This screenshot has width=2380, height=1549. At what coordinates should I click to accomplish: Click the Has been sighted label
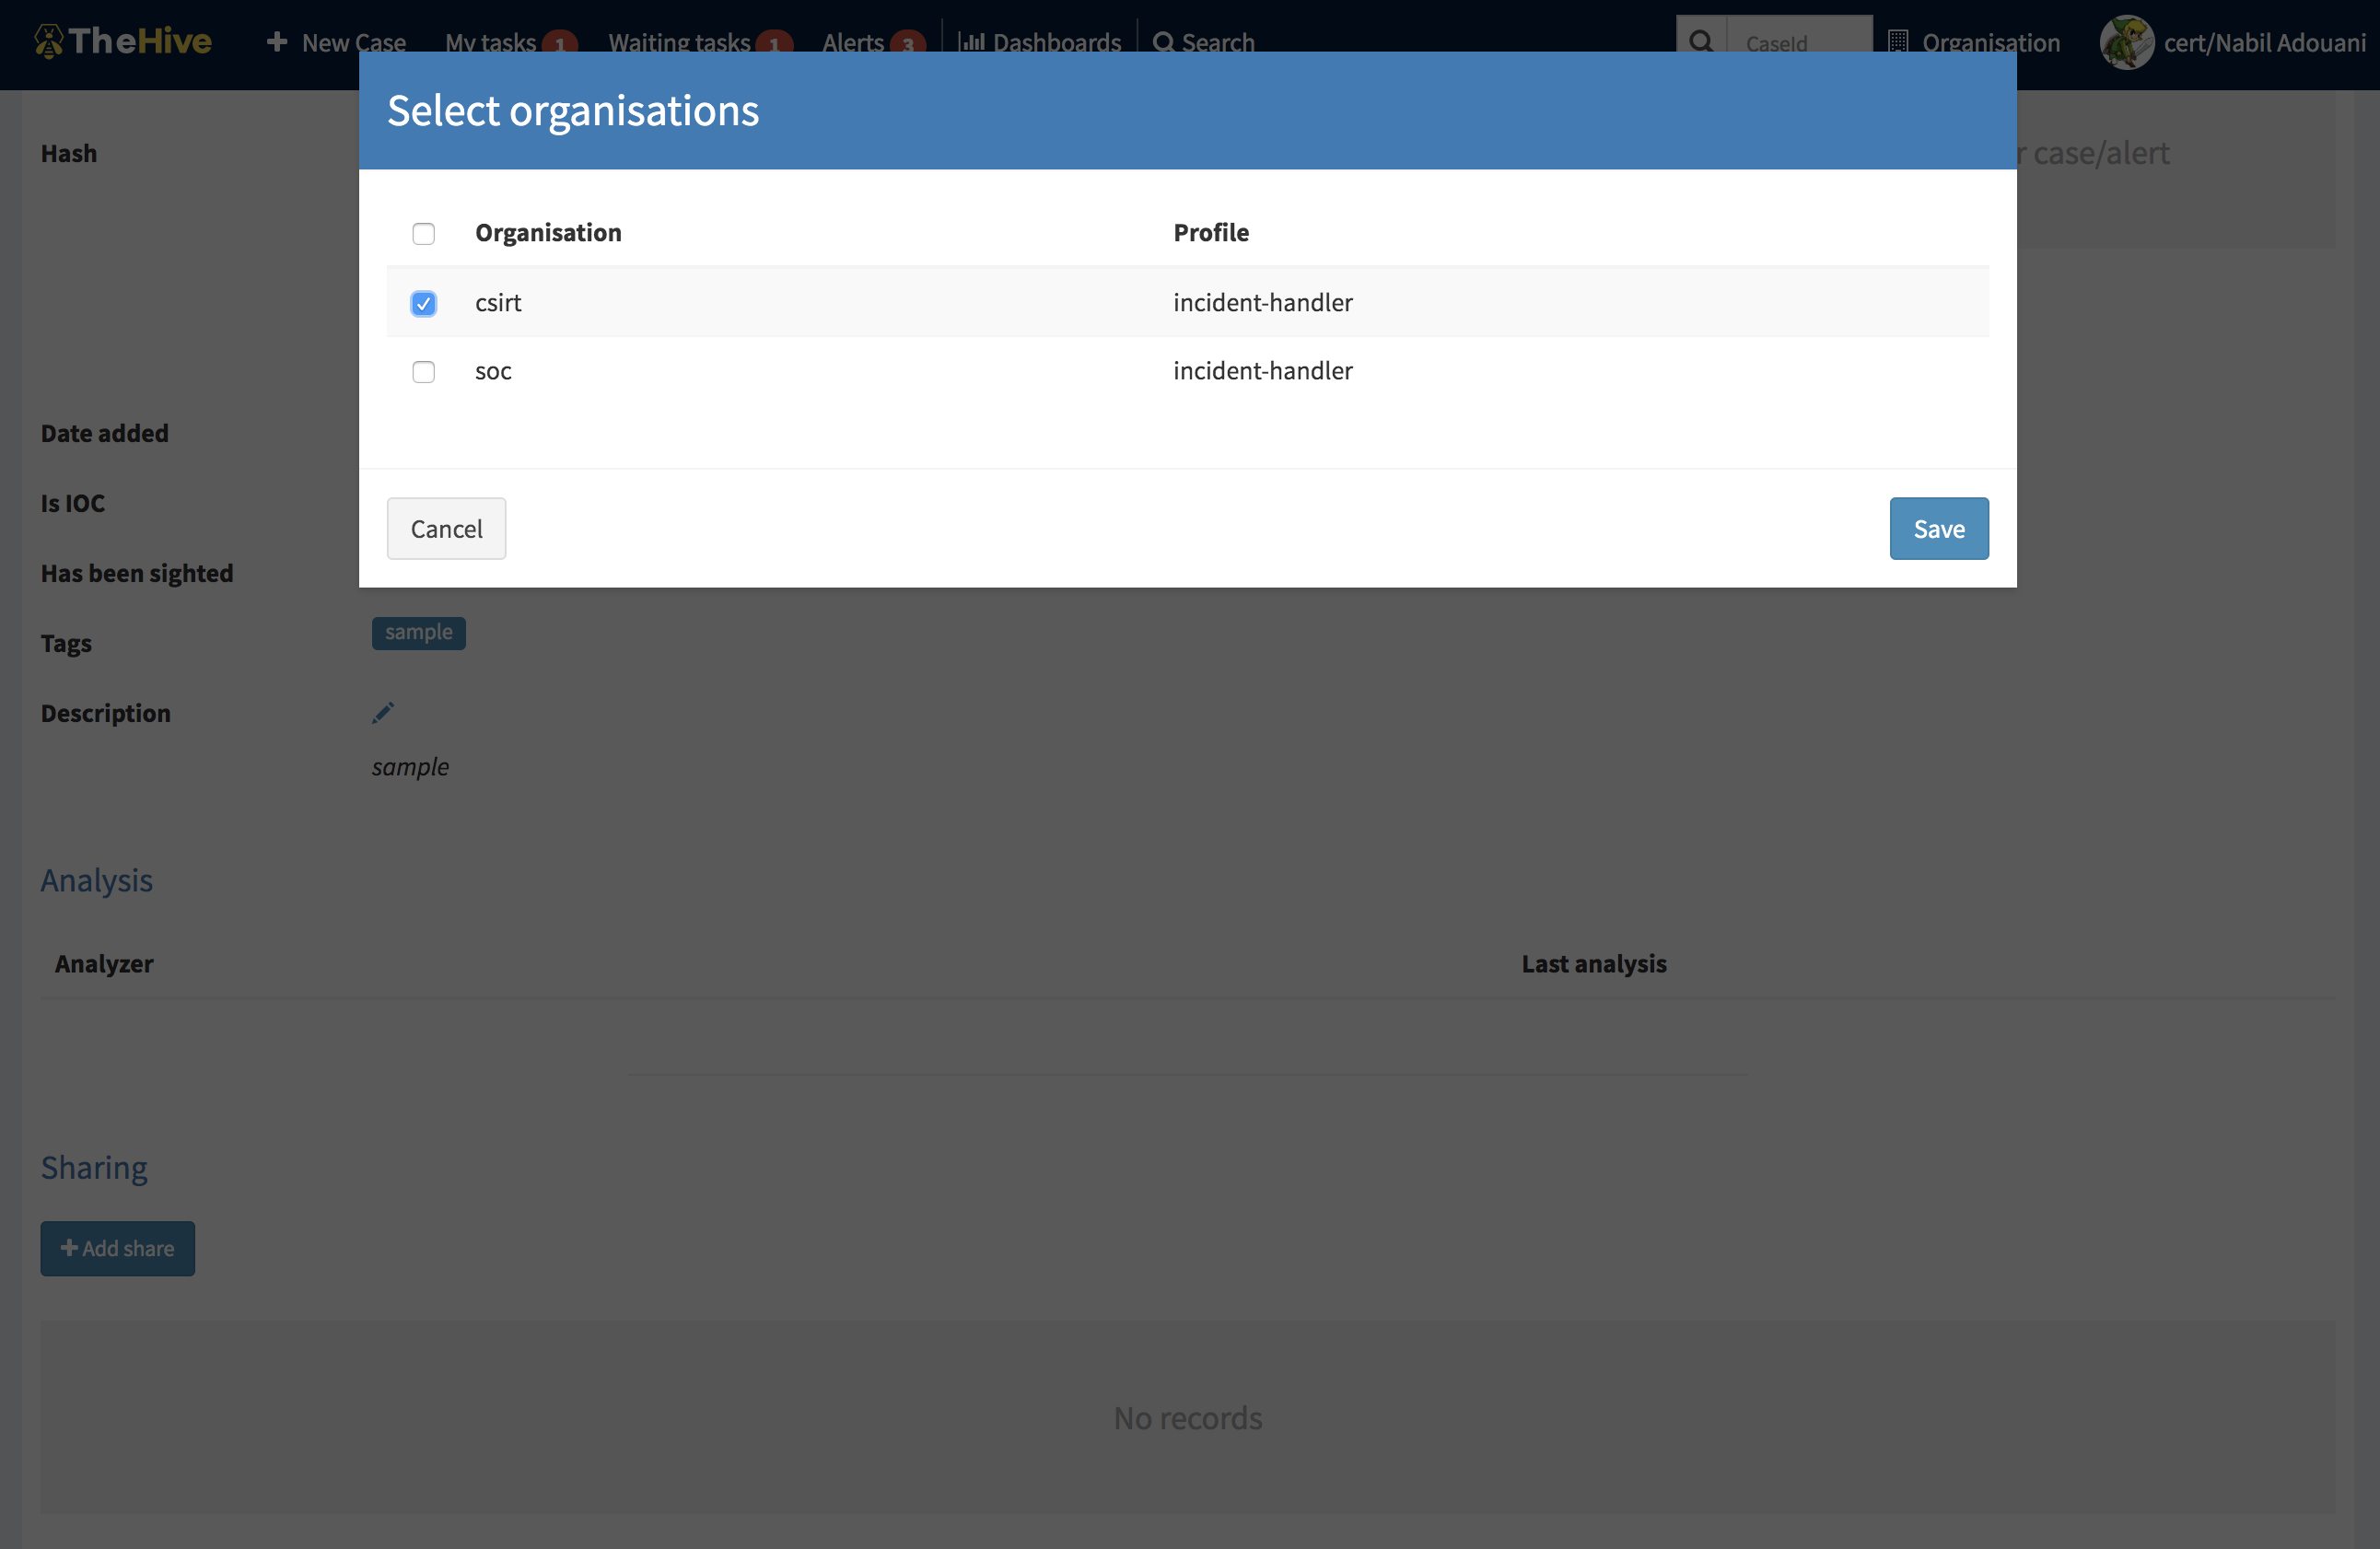137,573
